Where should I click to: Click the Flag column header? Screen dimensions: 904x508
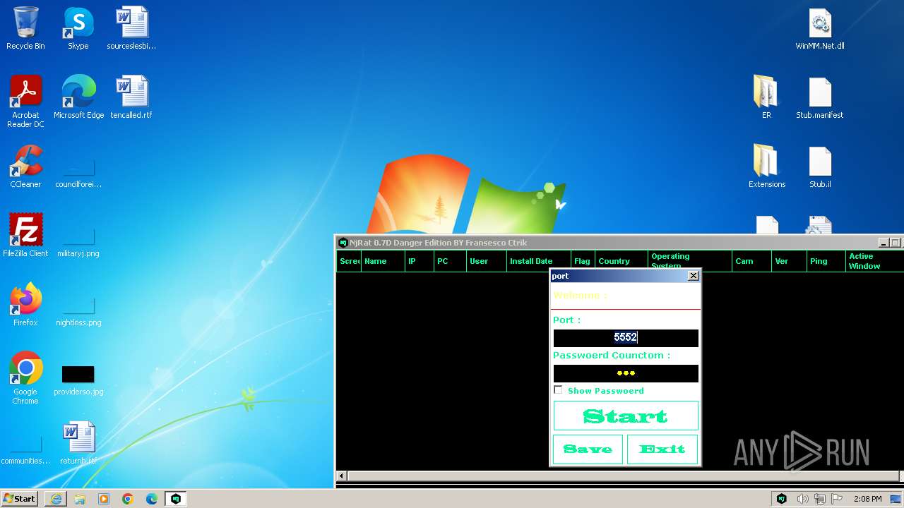pyautogui.click(x=583, y=261)
